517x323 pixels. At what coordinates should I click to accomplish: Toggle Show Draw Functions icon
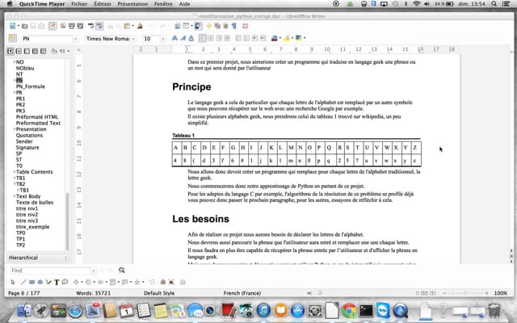tap(198, 26)
